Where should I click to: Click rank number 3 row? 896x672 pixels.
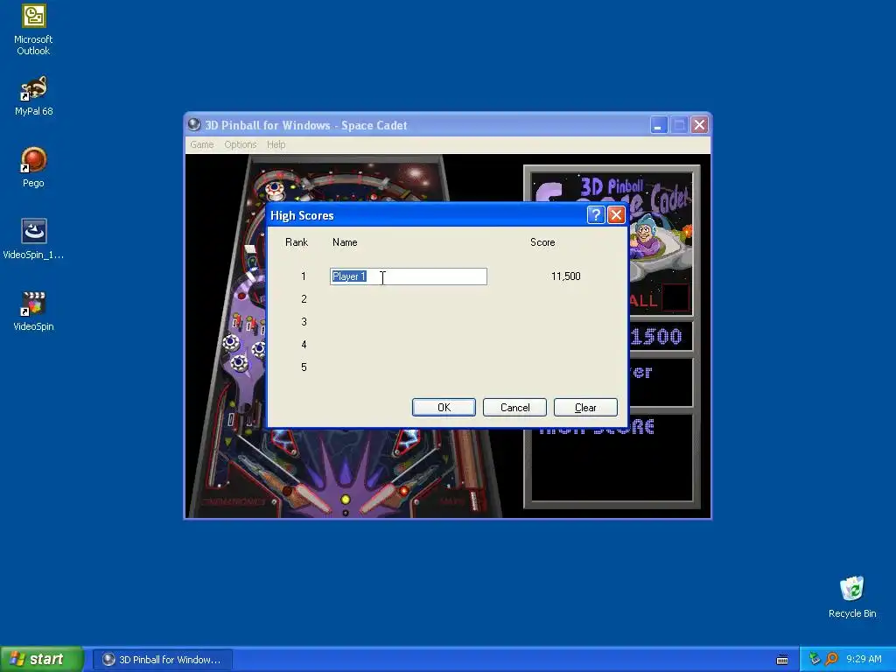[304, 322]
